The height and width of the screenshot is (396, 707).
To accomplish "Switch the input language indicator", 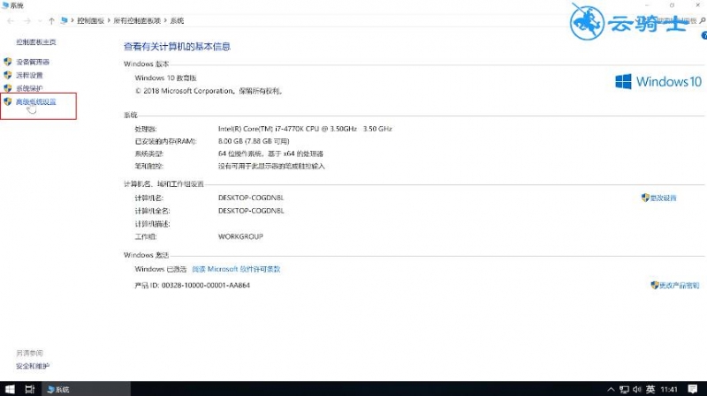I will pos(650,389).
